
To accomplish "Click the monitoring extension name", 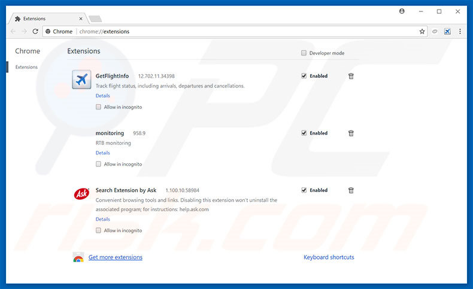I will click(x=110, y=133).
